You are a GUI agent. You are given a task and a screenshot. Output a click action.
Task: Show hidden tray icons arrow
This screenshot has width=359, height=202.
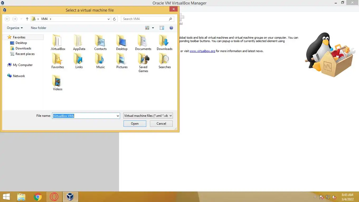(x=315, y=197)
